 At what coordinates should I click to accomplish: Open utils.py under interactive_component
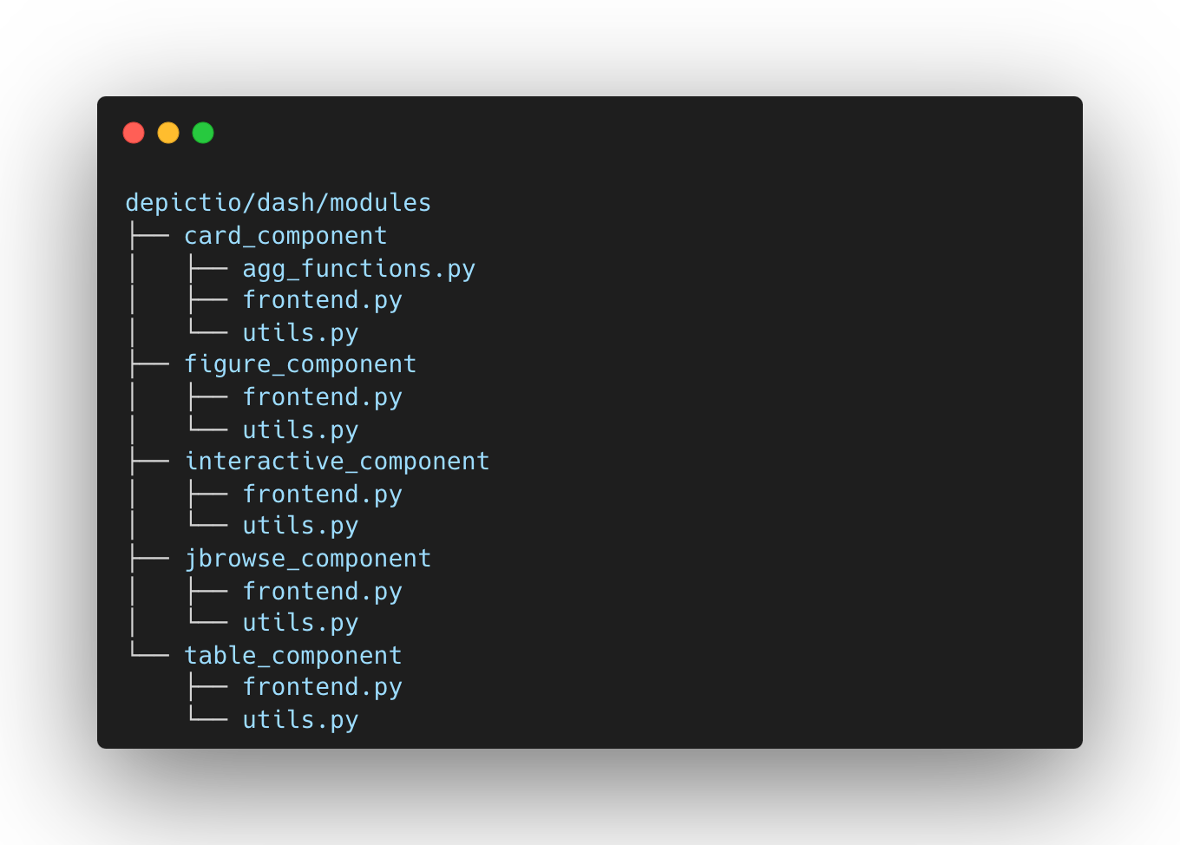pos(300,526)
